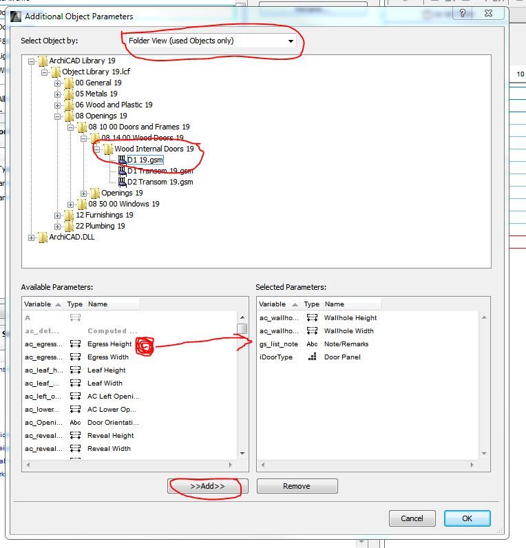Expand the 12 Furnishings 19 folder
The image size is (526, 548).
(57, 215)
